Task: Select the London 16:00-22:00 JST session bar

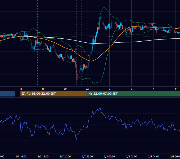Action: coord(53,94)
